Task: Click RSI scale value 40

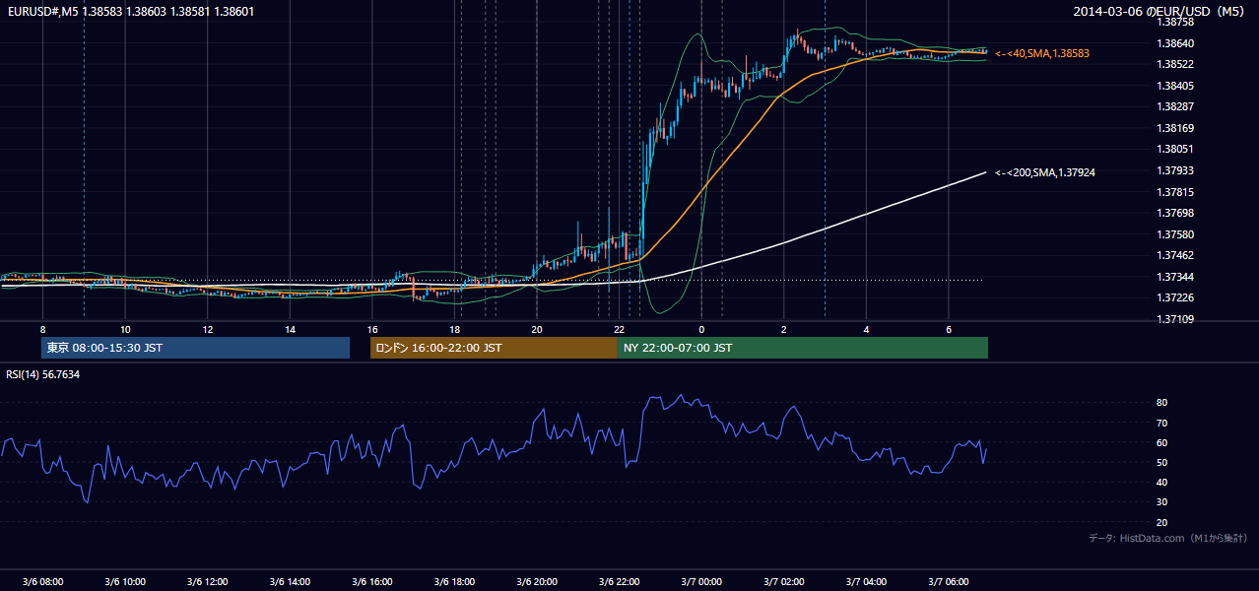Action: pos(1161,482)
